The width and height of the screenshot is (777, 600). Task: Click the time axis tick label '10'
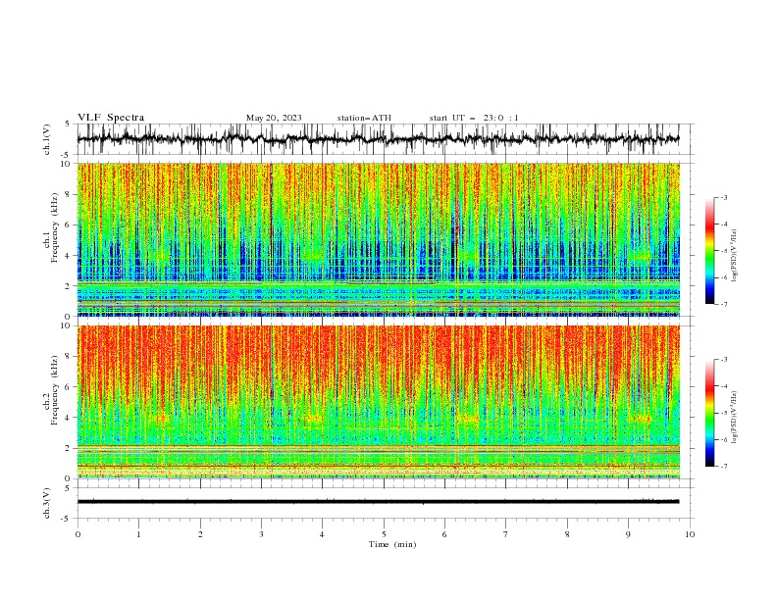pos(690,534)
